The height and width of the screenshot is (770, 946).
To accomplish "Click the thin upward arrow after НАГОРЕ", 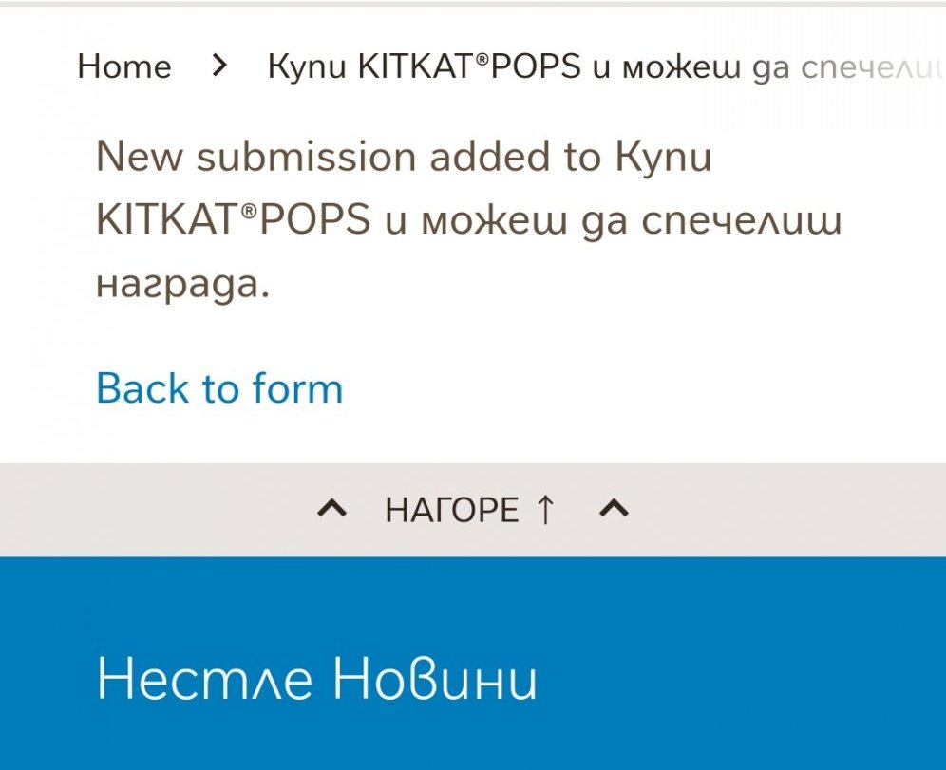I will (x=544, y=511).
